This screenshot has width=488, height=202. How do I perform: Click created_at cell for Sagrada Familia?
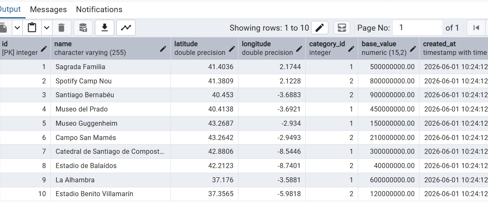click(x=454, y=67)
